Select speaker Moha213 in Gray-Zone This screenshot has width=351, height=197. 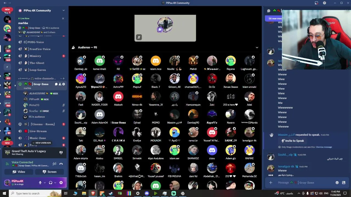(x=44, y=105)
